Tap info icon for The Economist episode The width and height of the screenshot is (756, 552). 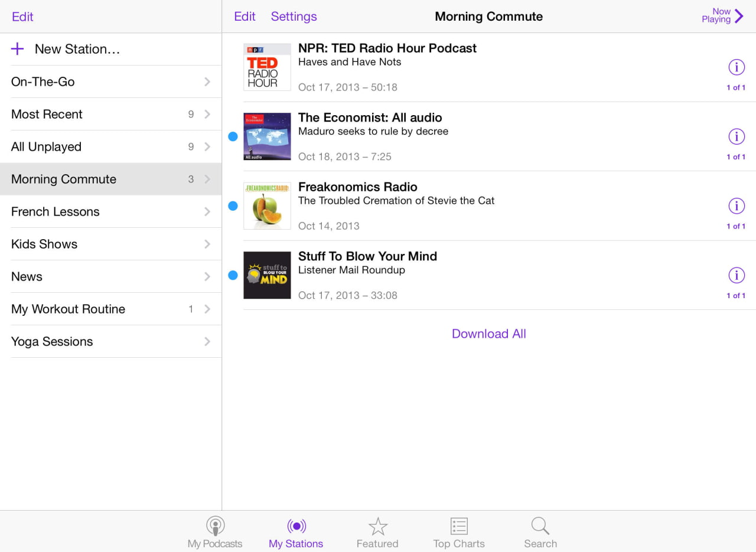click(736, 136)
